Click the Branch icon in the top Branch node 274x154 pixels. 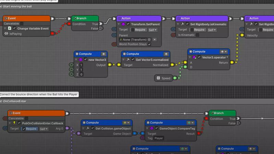click(75, 18)
